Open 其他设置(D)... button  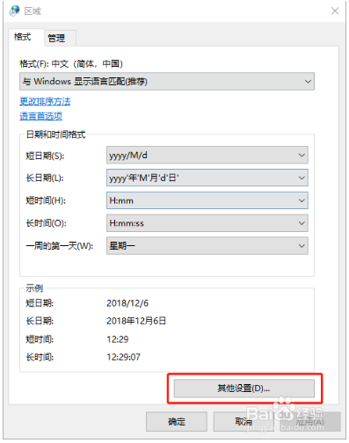(x=244, y=389)
